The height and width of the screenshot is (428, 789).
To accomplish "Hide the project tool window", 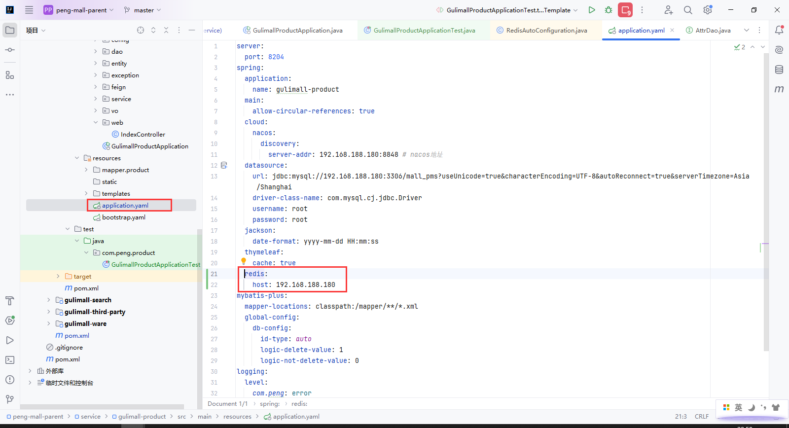I will [x=192, y=30].
